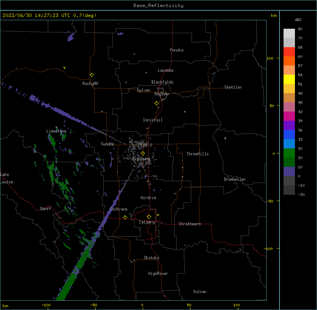Click the caret marker just left of Strathmore
Screen dimensions: 317x310
(161, 223)
